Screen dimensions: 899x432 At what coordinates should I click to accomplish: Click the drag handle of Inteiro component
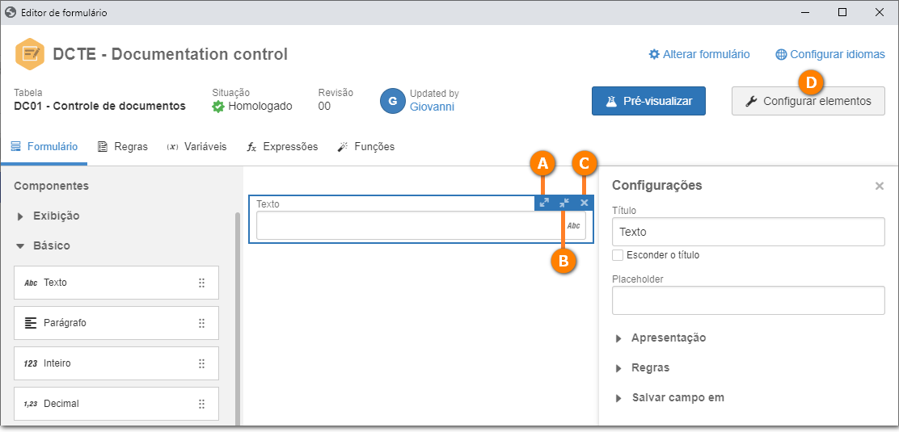click(x=201, y=363)
